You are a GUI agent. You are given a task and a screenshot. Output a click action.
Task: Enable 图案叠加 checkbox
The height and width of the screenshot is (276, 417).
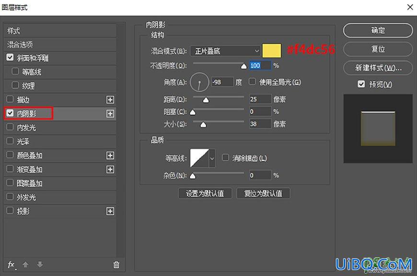coord(10,182)
